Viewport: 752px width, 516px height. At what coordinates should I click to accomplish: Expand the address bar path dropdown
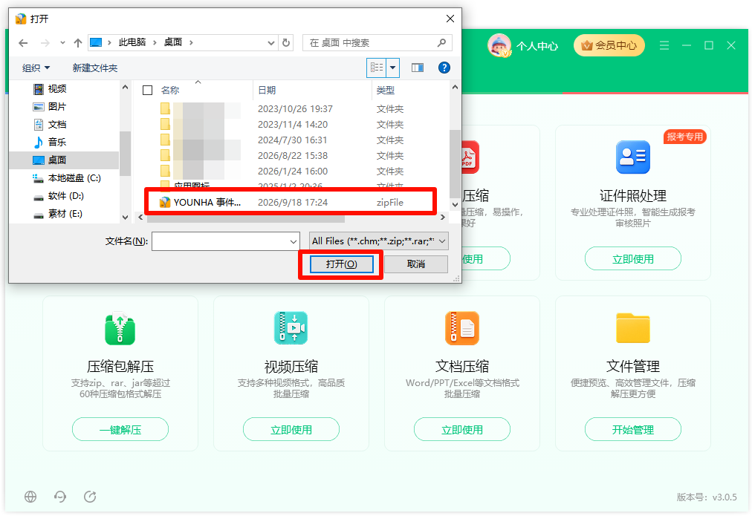coord(271,43)
